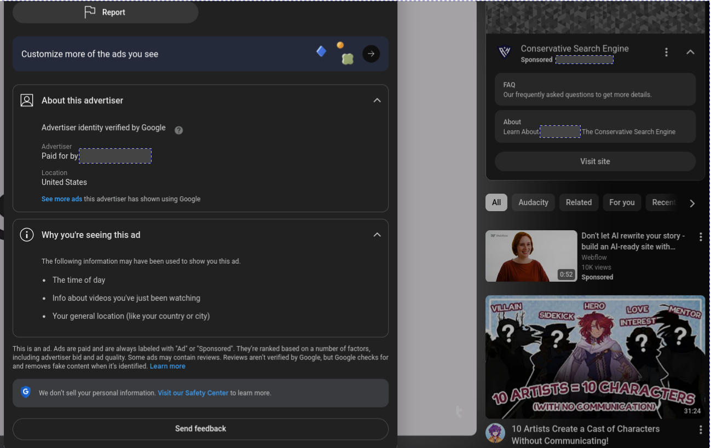Click the Learn more link
Viewport: 711px width, 448px height.
167,366
